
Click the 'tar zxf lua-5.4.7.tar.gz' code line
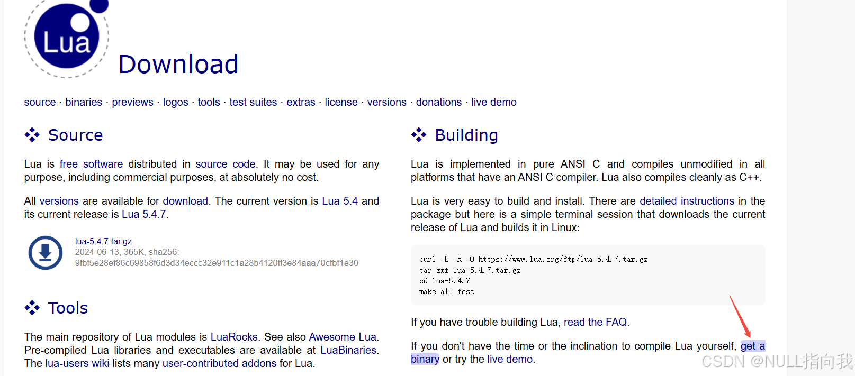[470, 270]
